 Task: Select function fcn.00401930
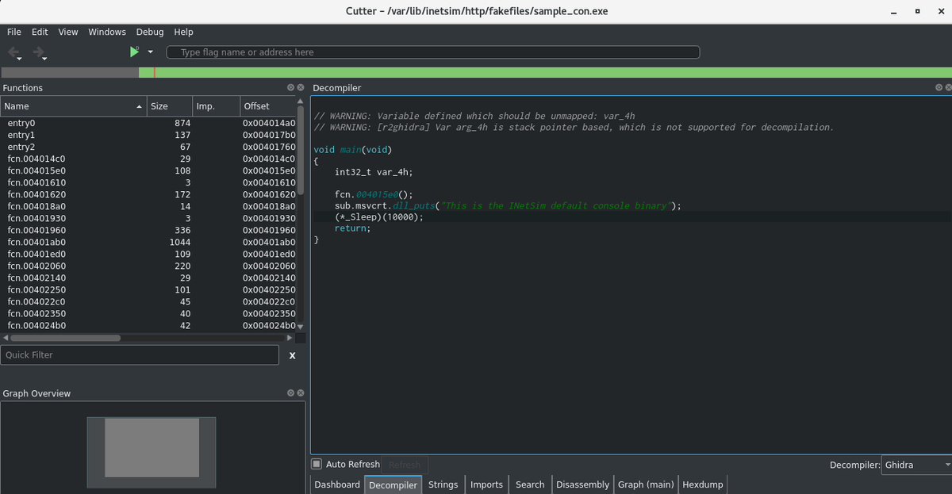[x=148, y=218]
